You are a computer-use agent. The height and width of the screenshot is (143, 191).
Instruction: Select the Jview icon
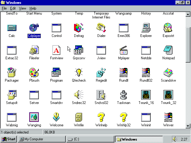(x=101, y=50)
